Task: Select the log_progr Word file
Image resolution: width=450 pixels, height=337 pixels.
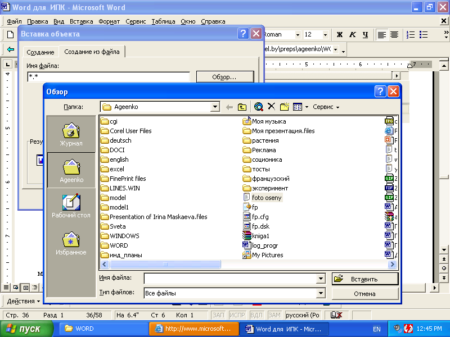Action: pos(260,245)
